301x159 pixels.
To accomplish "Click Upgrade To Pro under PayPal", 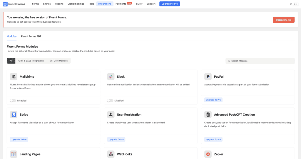I will coord(213,100).
